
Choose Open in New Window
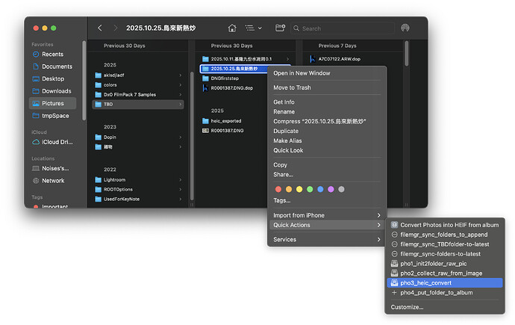coord(327,73)
